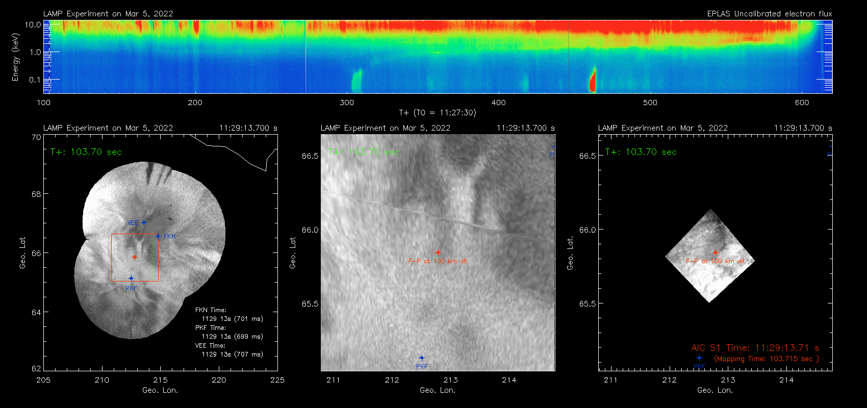Viewport: 867px width, 408px height.
Task: Click 'Geo. Lon.' label under the left map
Action: pos(160,390)
